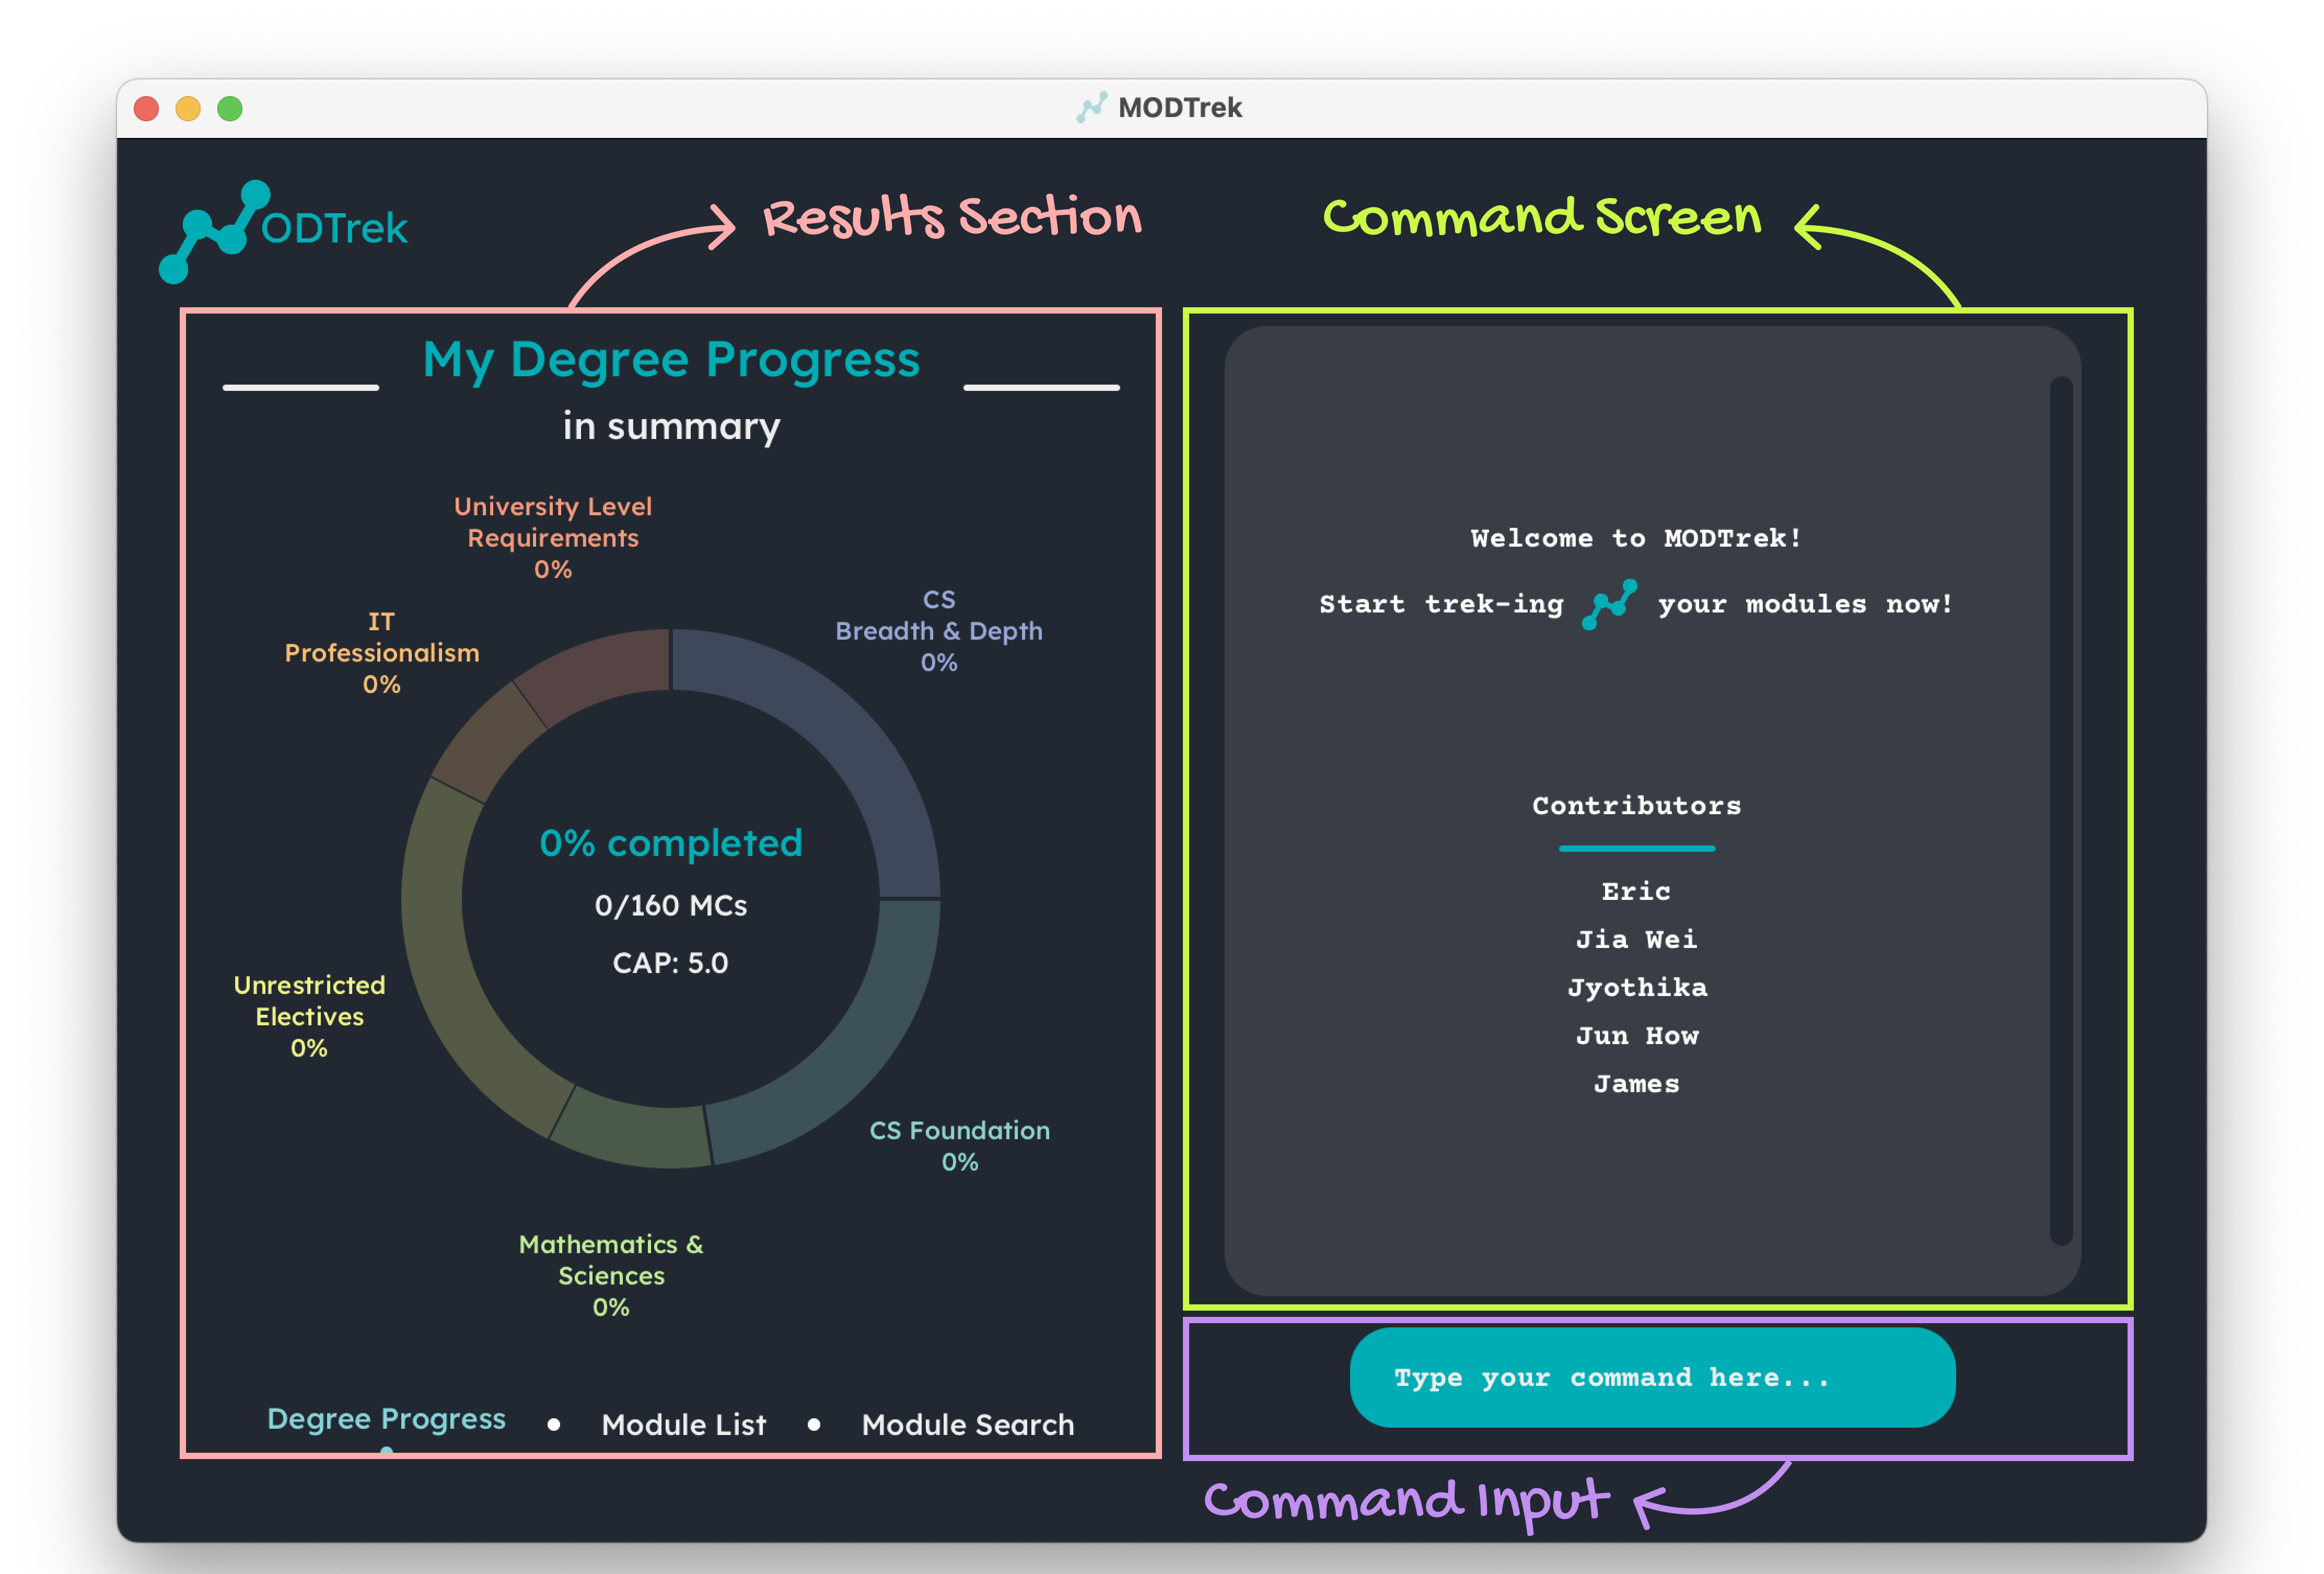2324x1574 pixels.
Task: Click the 'CAP: 5.0' value
Action: click(671, 963)
